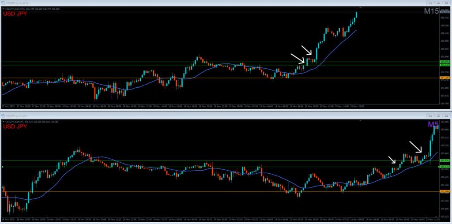Click the USDJPY M15 quote header text
Image resolution: width=452 pixels, height=224 pixels.
(32, 9)
